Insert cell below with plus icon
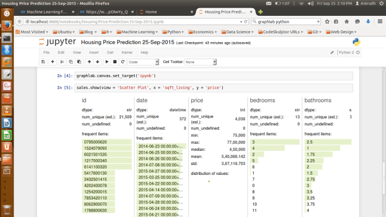The image size is (386, 217). click(x=53, y=62)
